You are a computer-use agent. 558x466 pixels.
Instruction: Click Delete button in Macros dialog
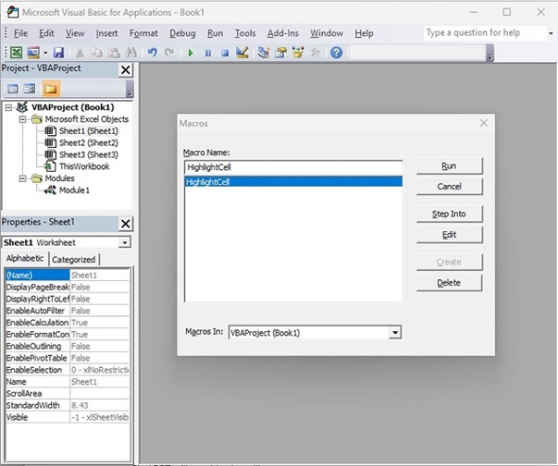pos(449,283)
